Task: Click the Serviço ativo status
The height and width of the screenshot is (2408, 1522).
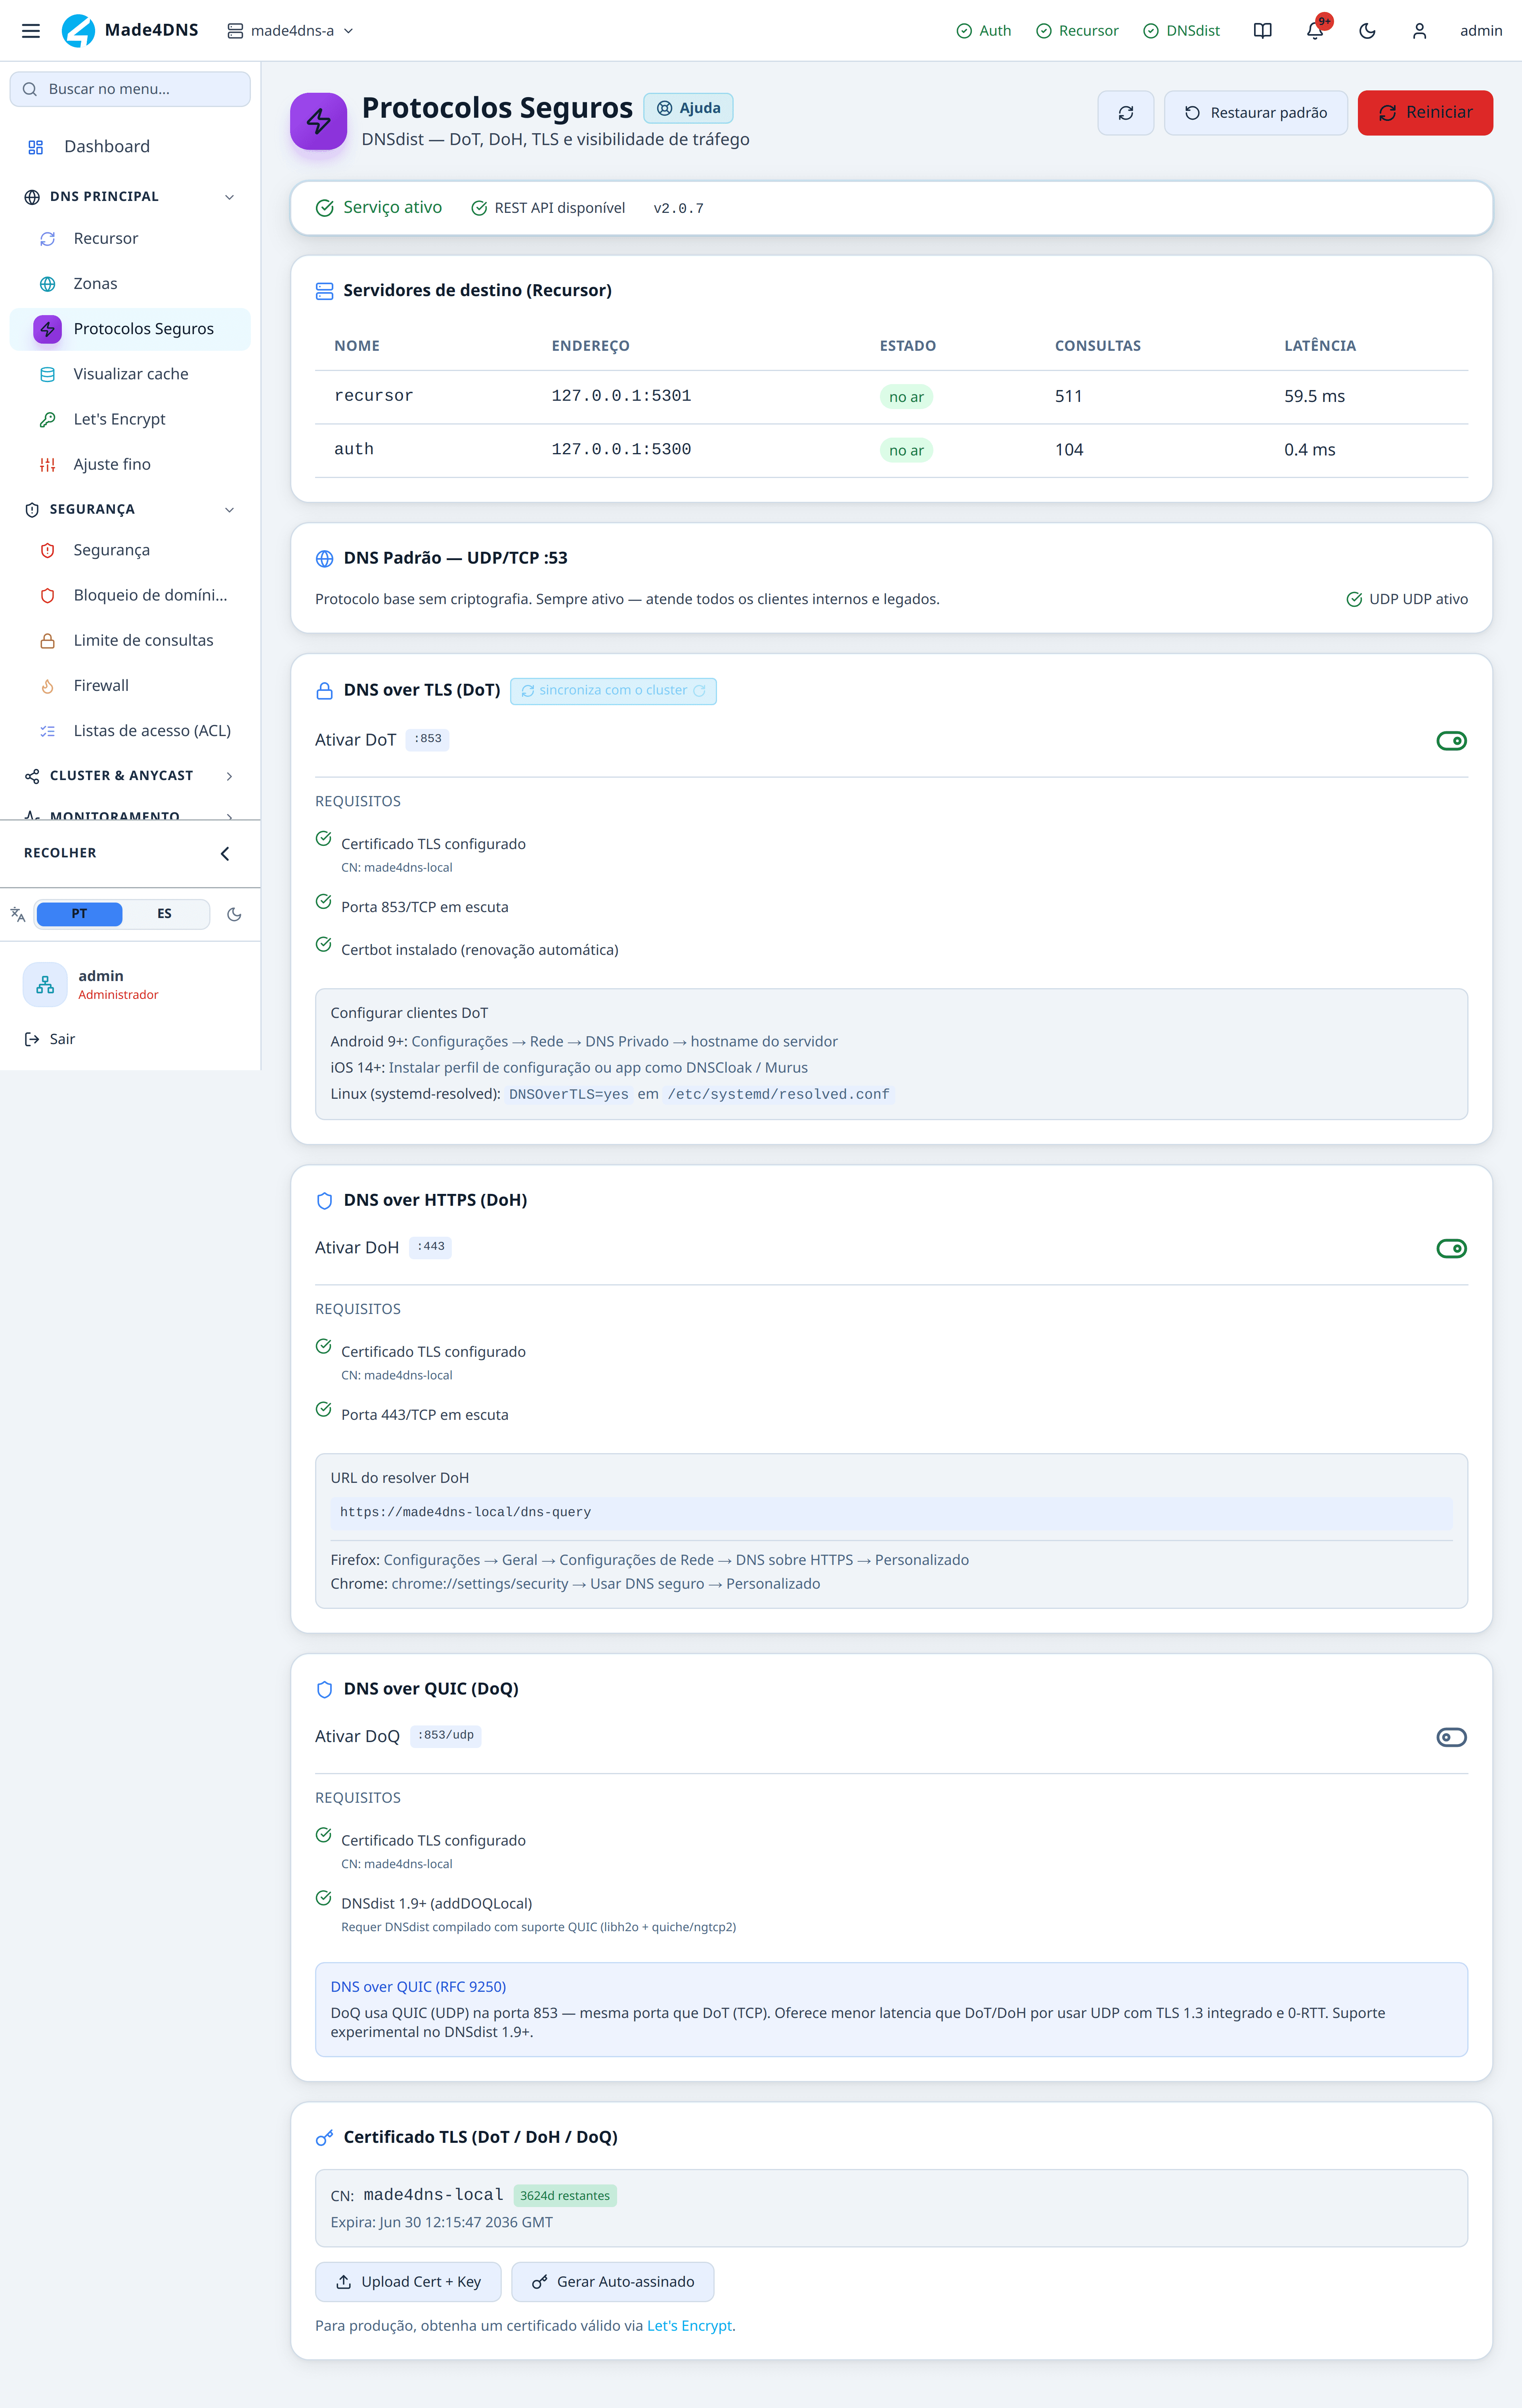Action: click(x=379, y=208)
